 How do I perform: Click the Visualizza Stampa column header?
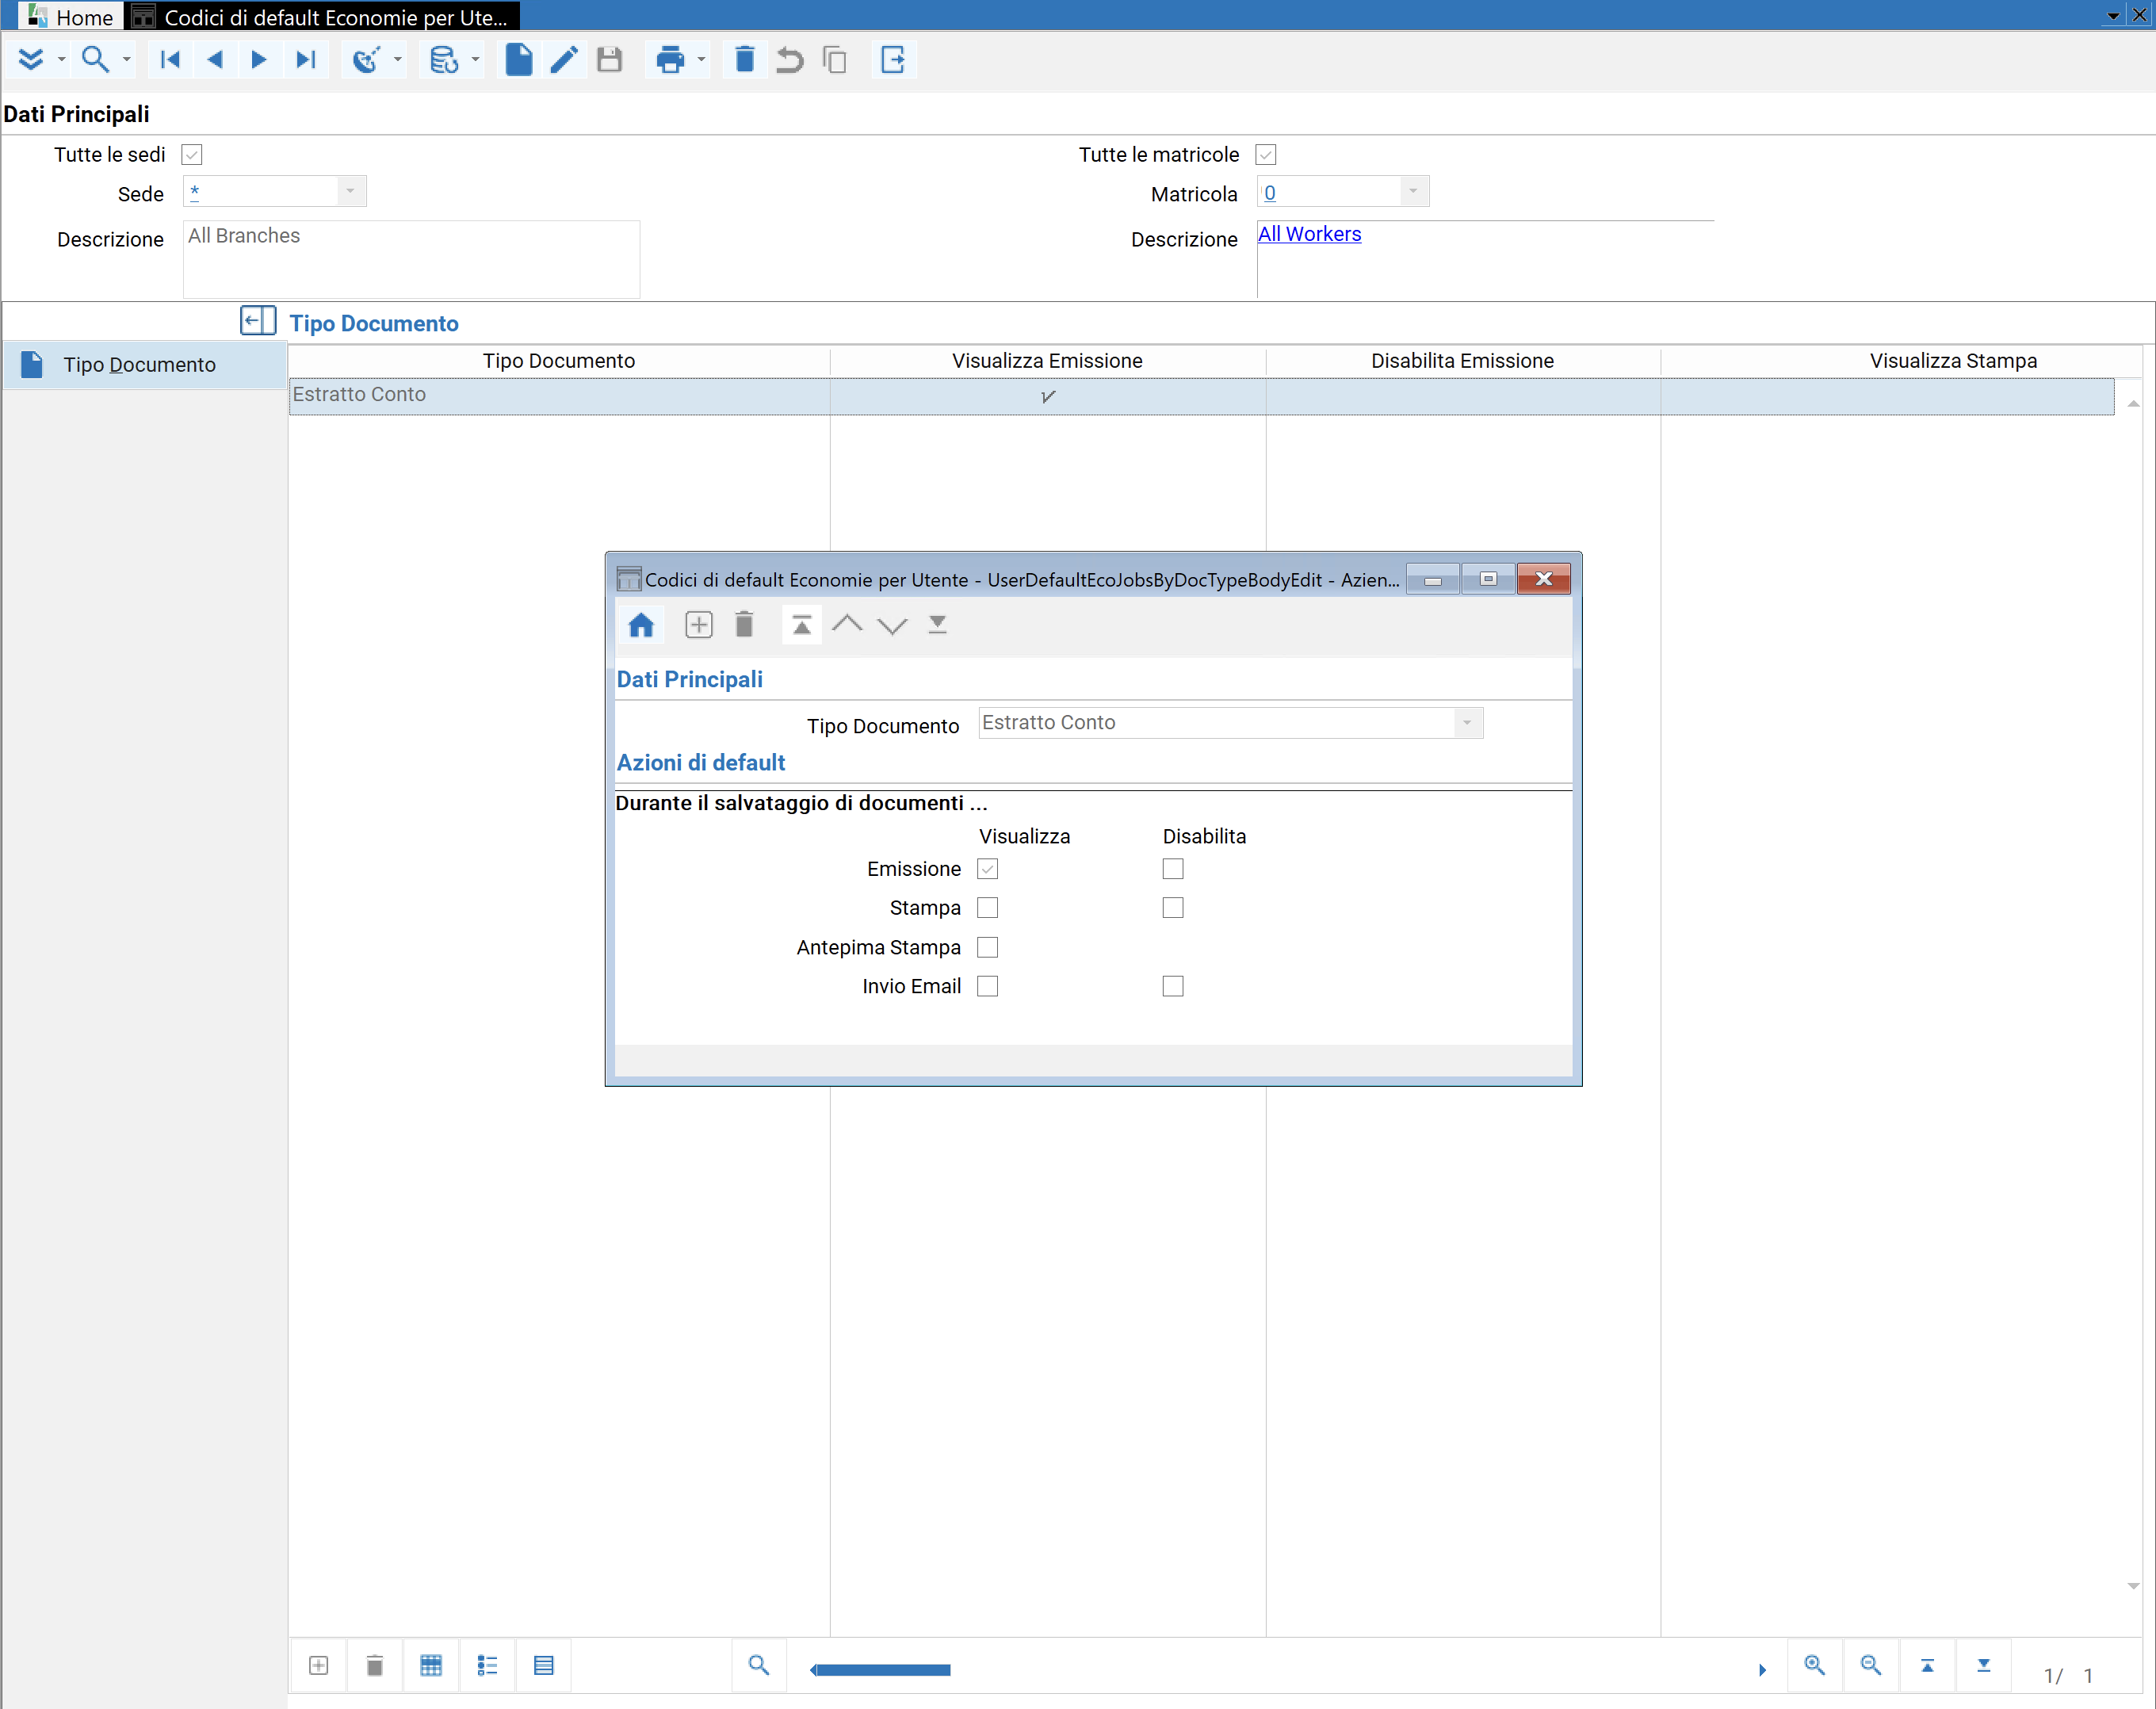tap(1952, 361)
